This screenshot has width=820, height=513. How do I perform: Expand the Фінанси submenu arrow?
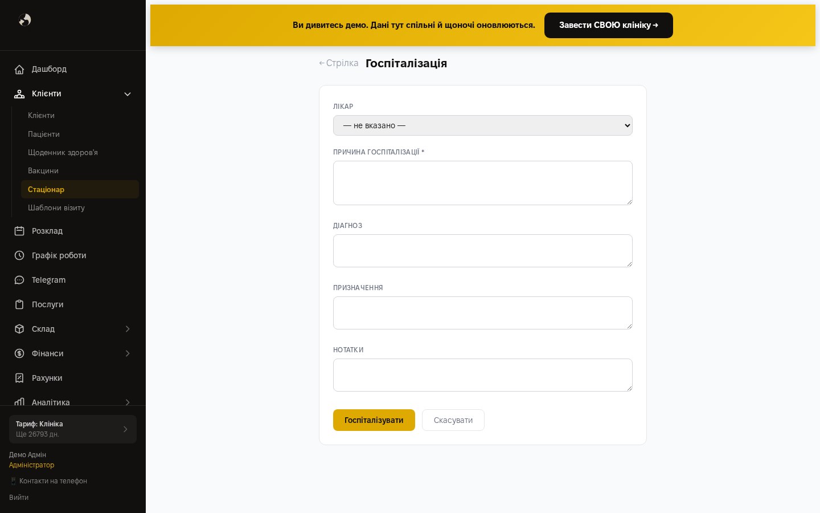[128, 353]
